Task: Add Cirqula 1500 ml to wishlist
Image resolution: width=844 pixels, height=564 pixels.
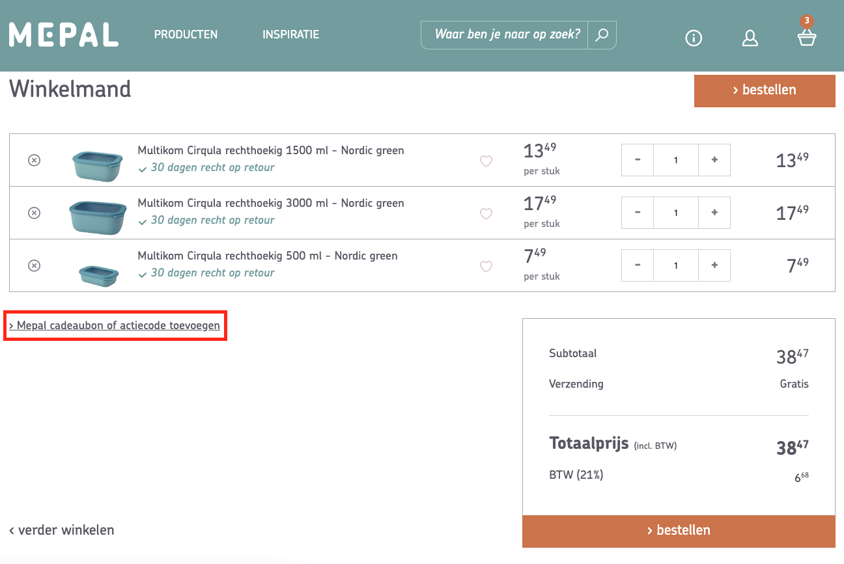Action: 486,161
